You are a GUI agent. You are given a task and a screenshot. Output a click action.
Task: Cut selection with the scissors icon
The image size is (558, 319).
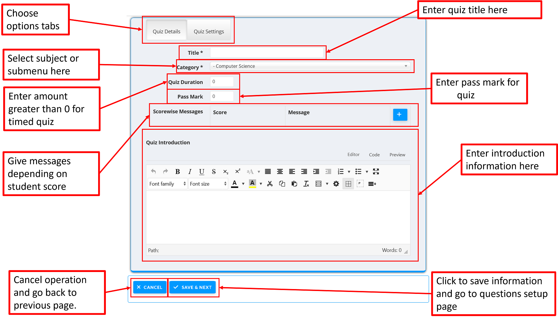pos(270,184)
